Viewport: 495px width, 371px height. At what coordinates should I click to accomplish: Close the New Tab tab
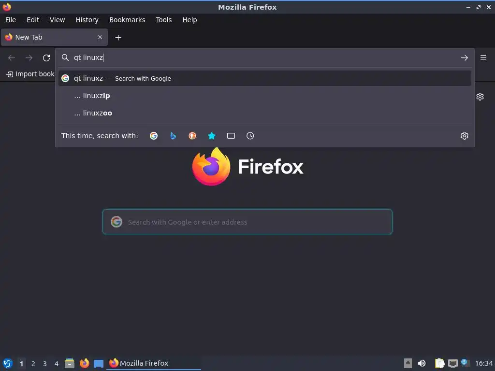[100, 37]
